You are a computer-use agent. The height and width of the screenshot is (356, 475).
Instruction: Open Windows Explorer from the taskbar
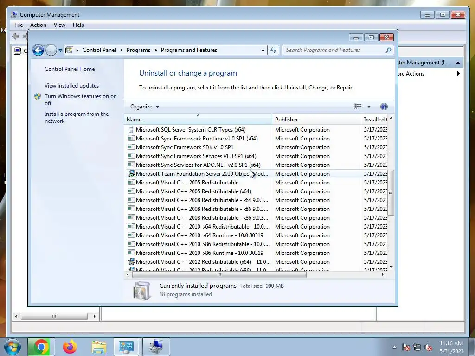(99, 347)
